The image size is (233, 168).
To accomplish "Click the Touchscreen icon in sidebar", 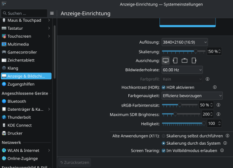I will point(4,36).
